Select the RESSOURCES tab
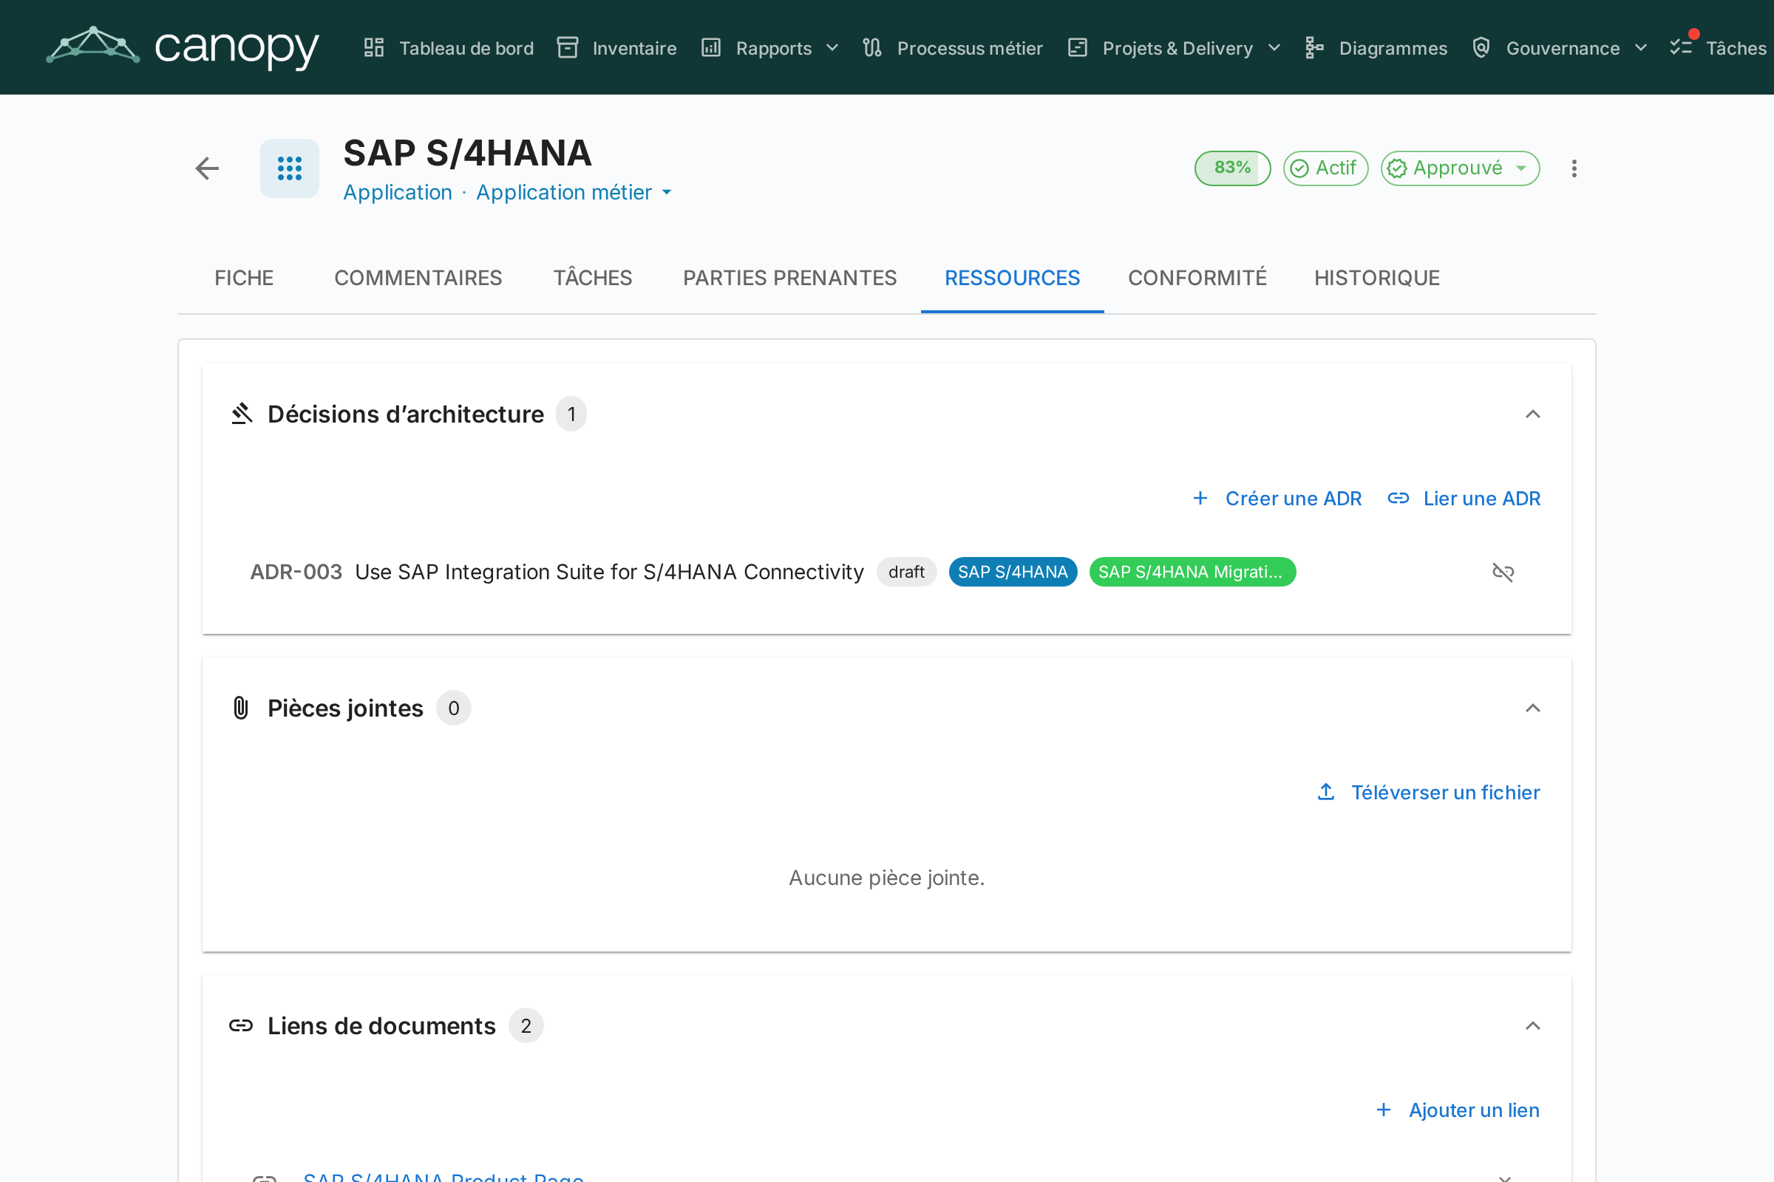 [1012, 279]
